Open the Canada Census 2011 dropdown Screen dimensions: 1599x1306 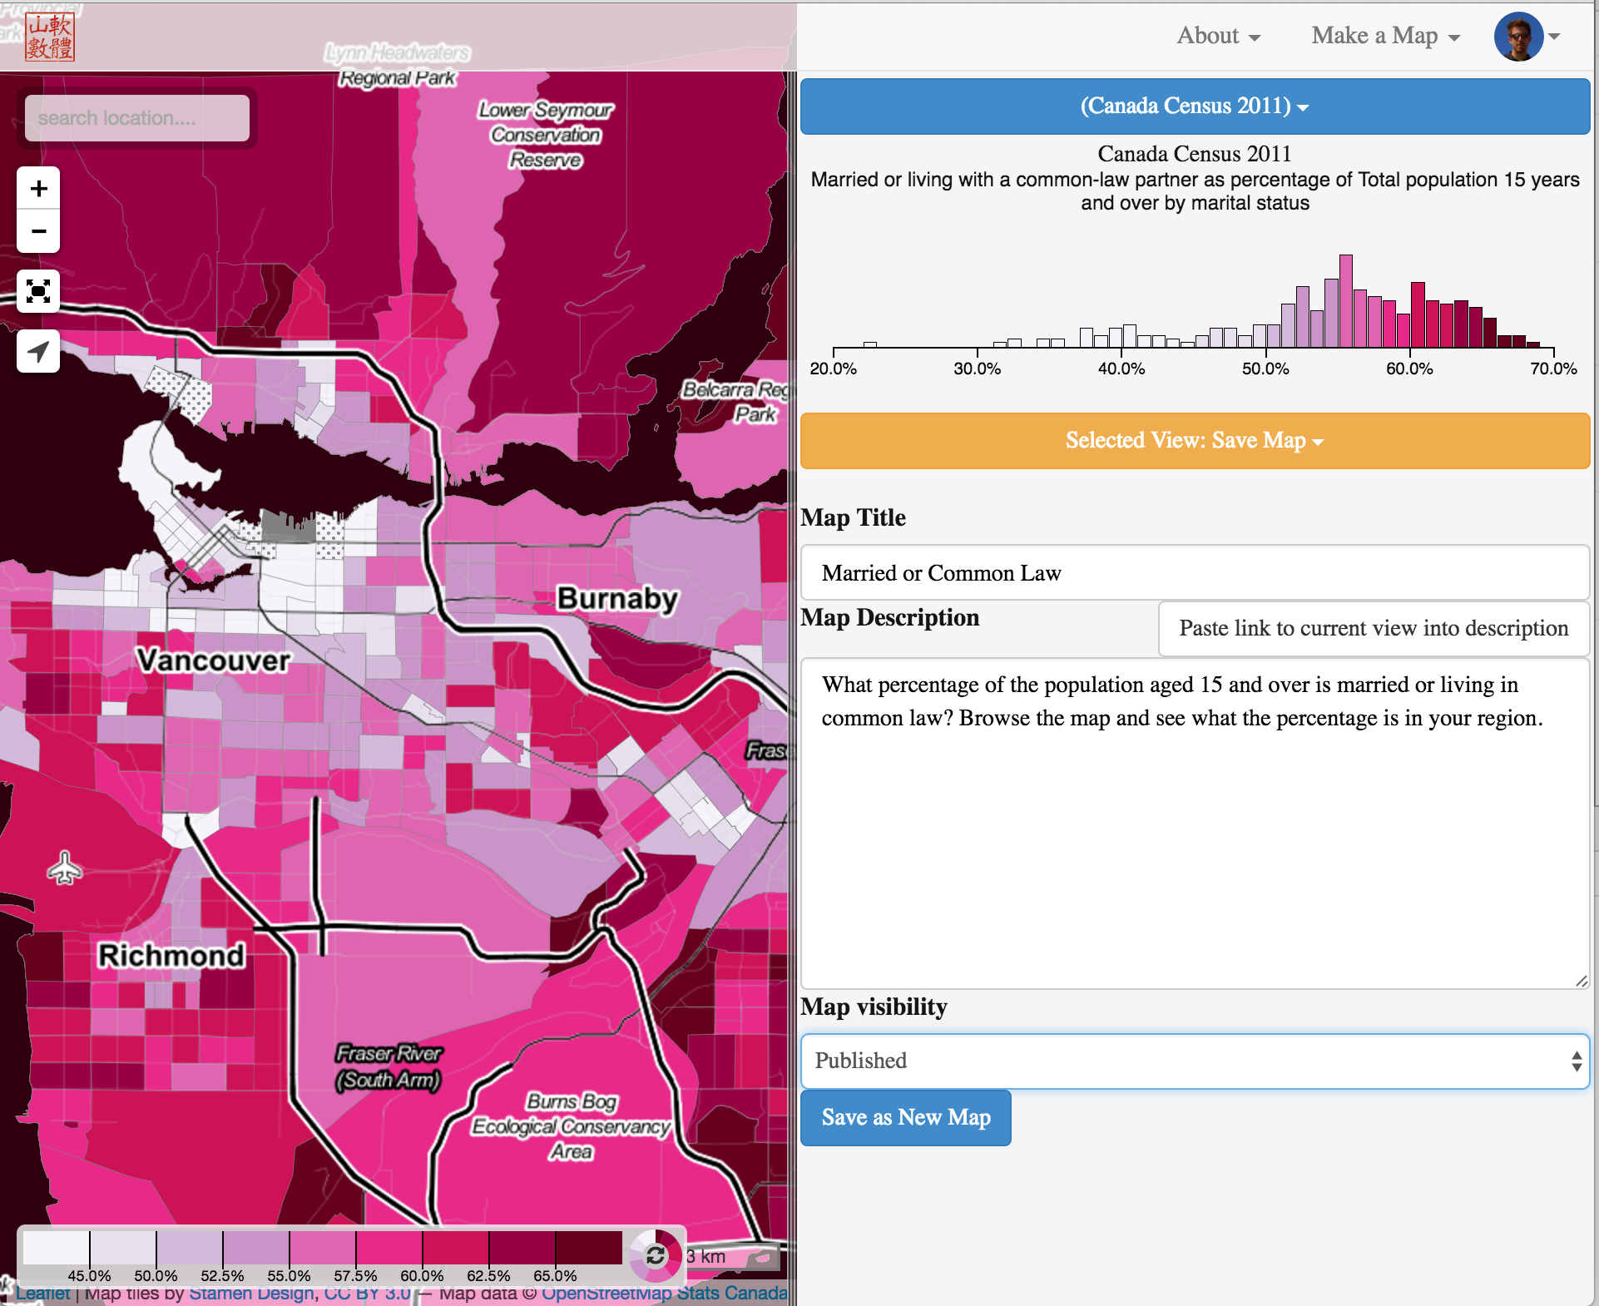click(1195, 106)
